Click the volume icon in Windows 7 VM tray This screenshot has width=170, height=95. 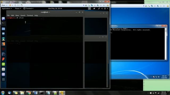pyautogui.click(x=159, y=77)
